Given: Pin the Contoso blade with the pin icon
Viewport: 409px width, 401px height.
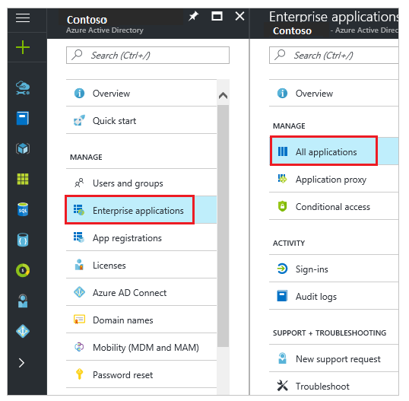Looking at the screenshot, I should [x=193, y=17].
